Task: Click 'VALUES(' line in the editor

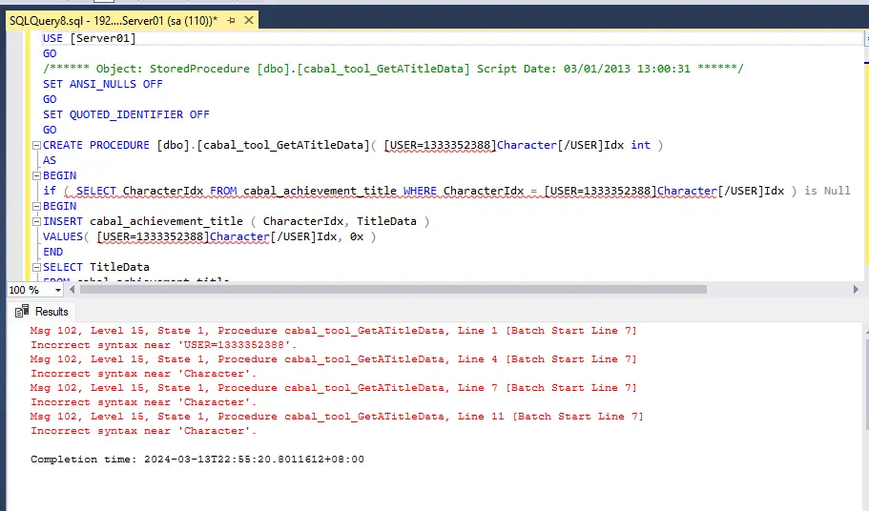Action: click(210, 236)
